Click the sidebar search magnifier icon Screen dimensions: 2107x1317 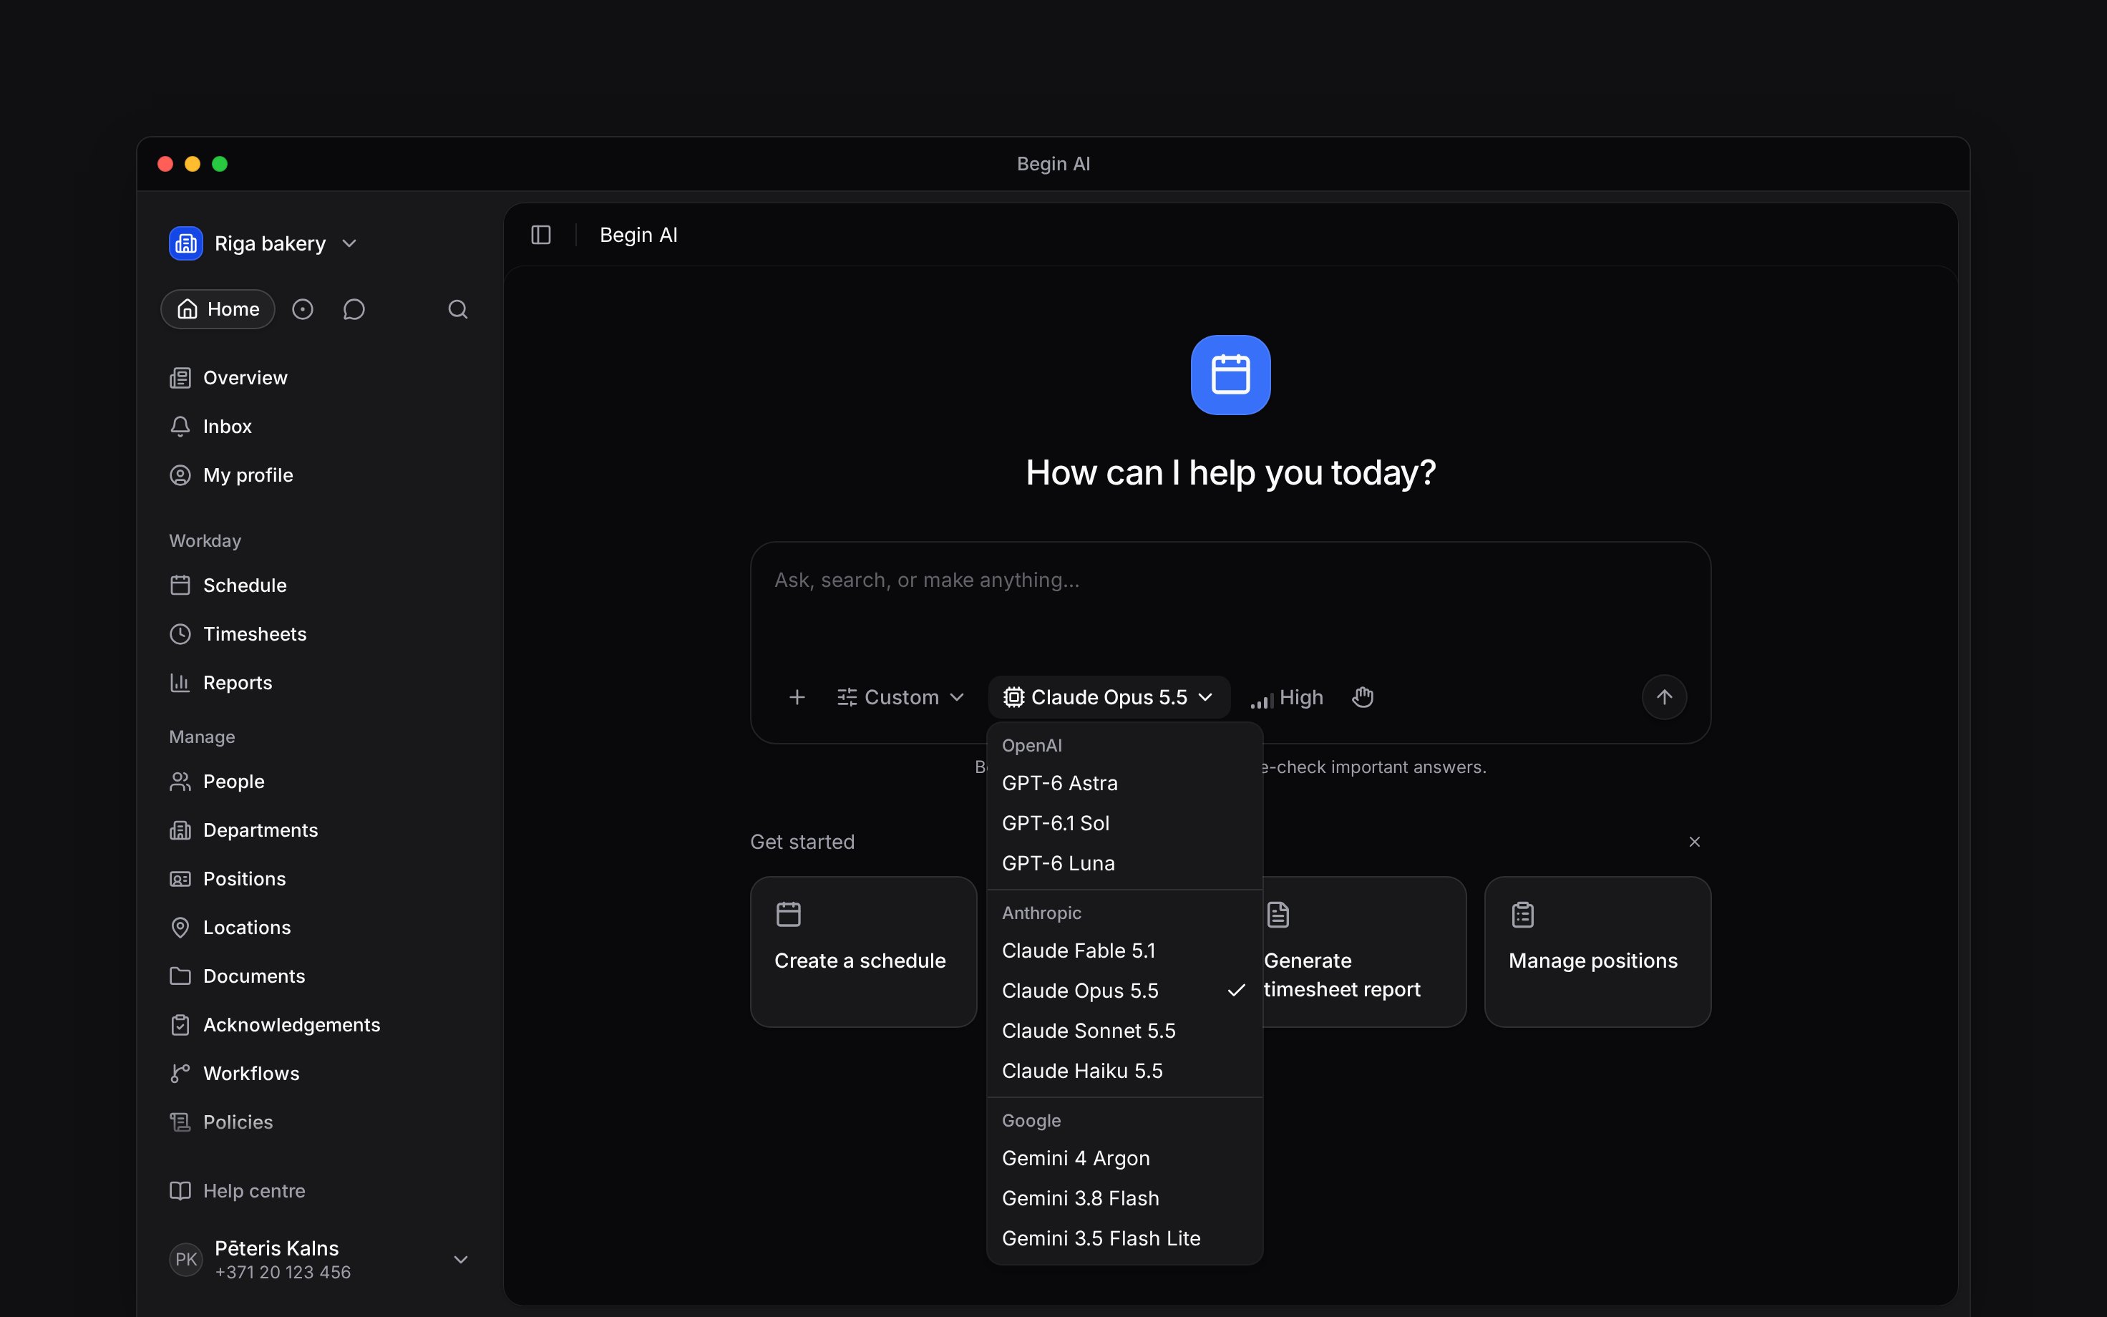click(458, 309)
